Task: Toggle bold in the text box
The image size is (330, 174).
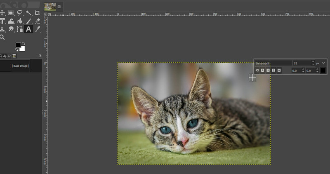Action: (x=262, y=70)
